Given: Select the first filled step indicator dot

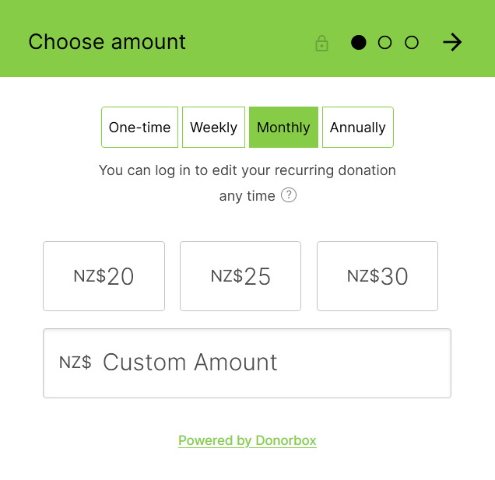Looking at the screenshot, I should tap(359, 42).
